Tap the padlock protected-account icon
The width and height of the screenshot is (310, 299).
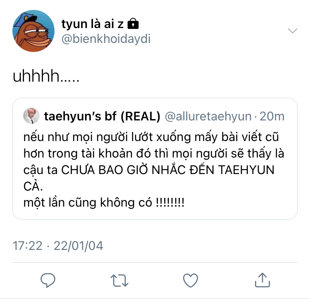coord(133,24)
